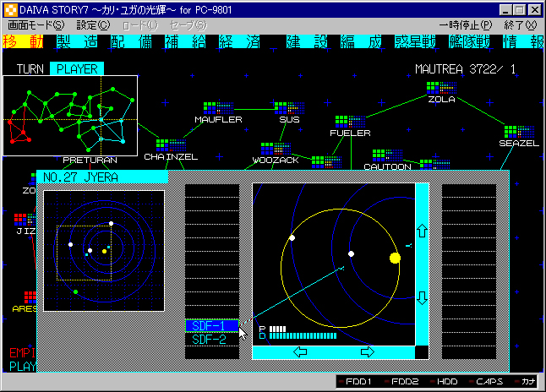Select the FUELER star system icon
This screenshot has width=546, height=392.
[x=341, y=122]
